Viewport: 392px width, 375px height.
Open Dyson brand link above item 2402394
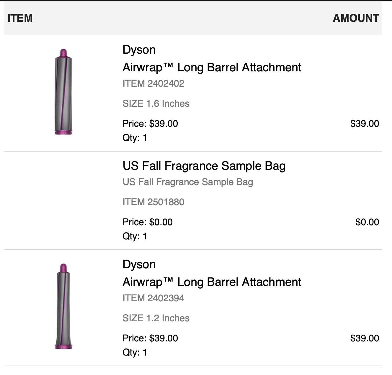pyautogui.click(x=139, y=264)
